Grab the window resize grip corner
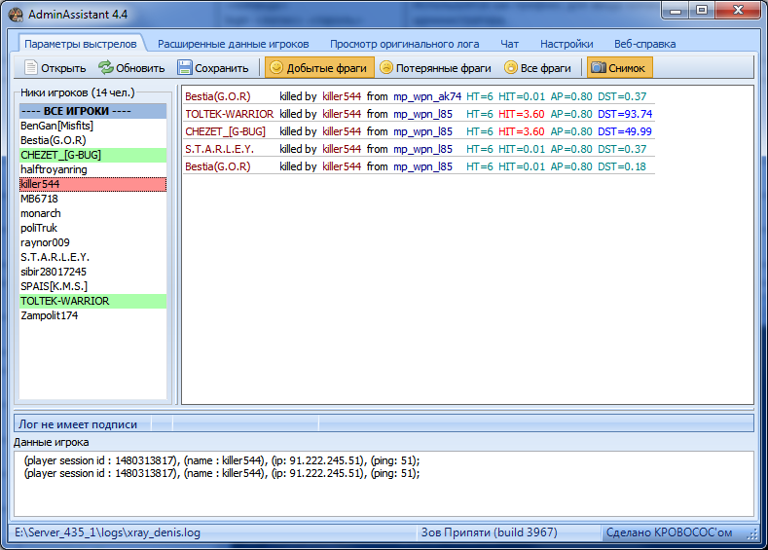768x550 pixels. click(x=752, y=535)
